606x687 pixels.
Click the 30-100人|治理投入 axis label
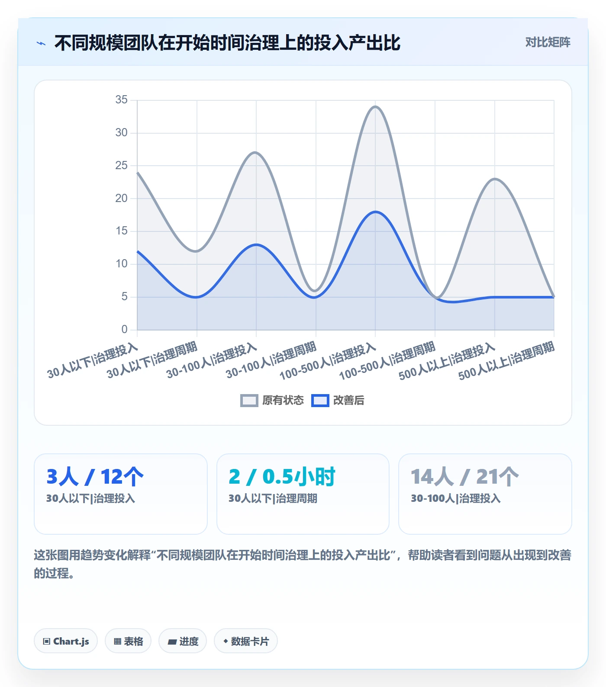click(212, 361)
